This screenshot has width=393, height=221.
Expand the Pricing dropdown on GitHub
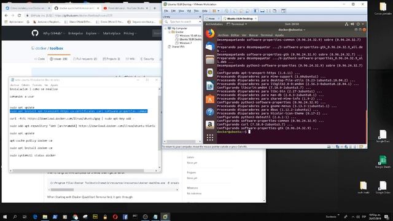pyautogui.click(x=130, y=33)
